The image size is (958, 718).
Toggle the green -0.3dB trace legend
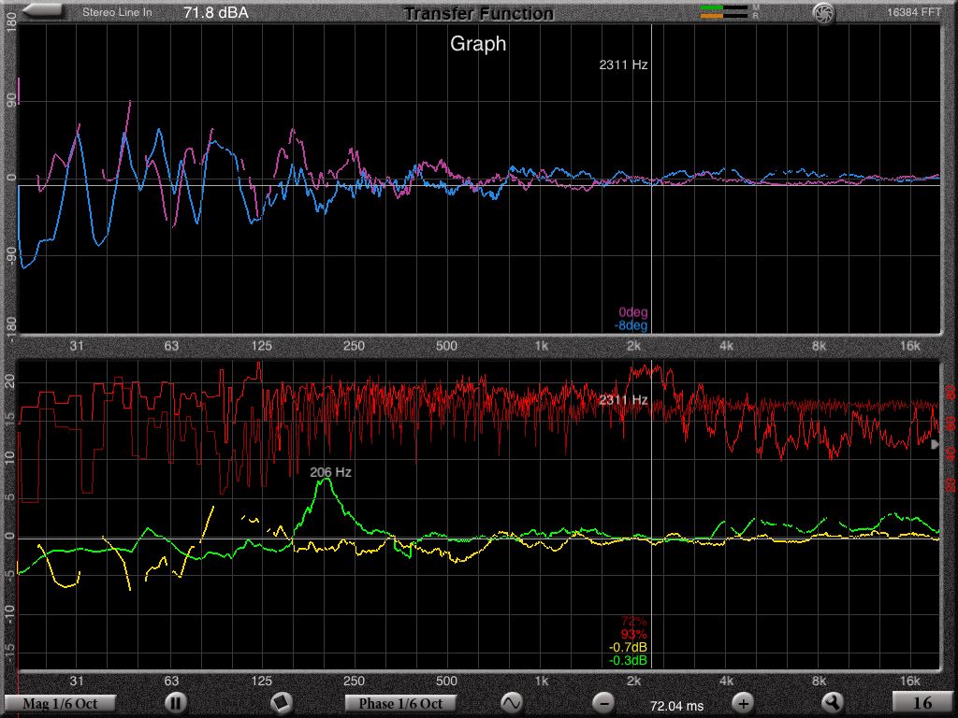[628, 660]
